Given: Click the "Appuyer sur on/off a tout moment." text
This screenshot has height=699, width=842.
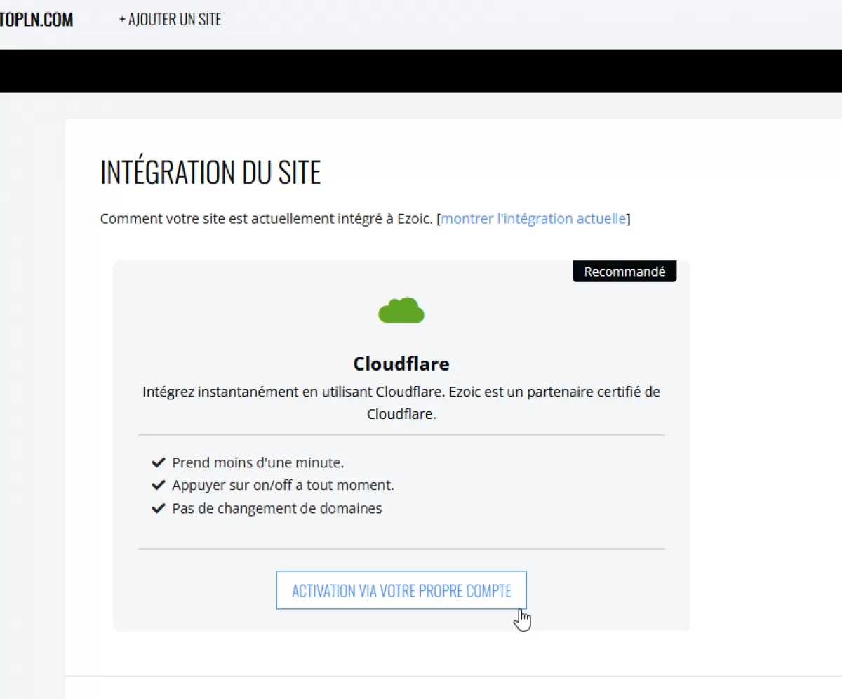Looking at the screenshot, I should [x=283, y=485].
